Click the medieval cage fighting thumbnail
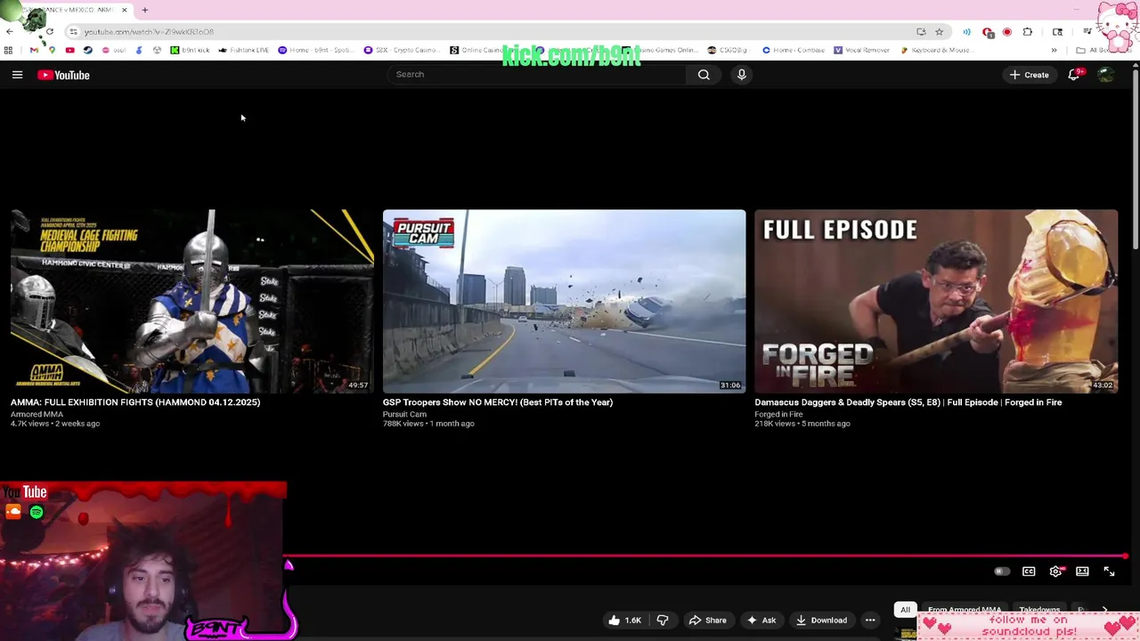The width and height of the screenshot is (1140, 641). [x=191, y=301]
